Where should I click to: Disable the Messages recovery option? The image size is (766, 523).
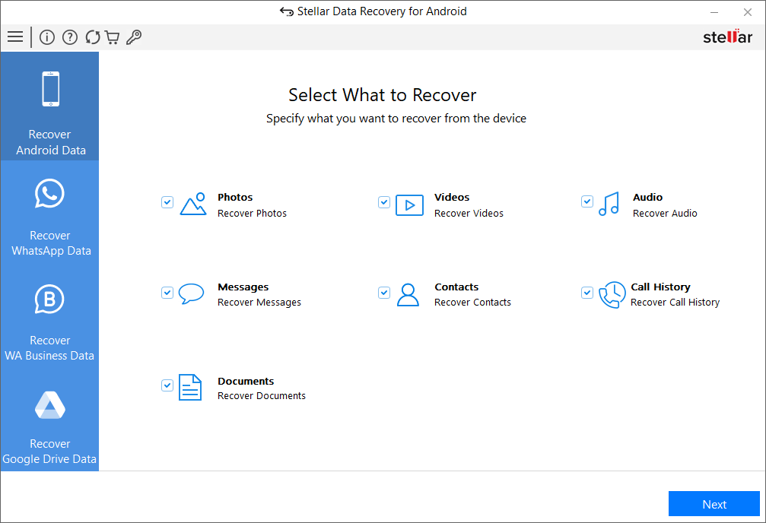tap(167, 292)
